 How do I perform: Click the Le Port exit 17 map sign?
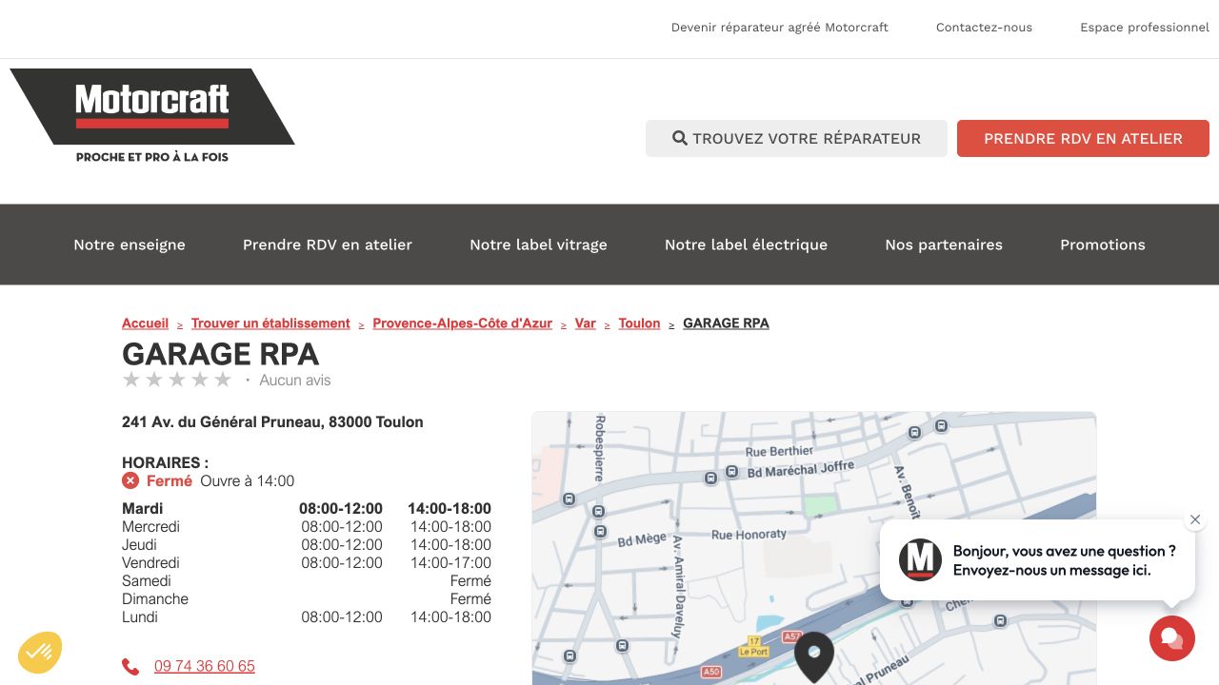753,646
